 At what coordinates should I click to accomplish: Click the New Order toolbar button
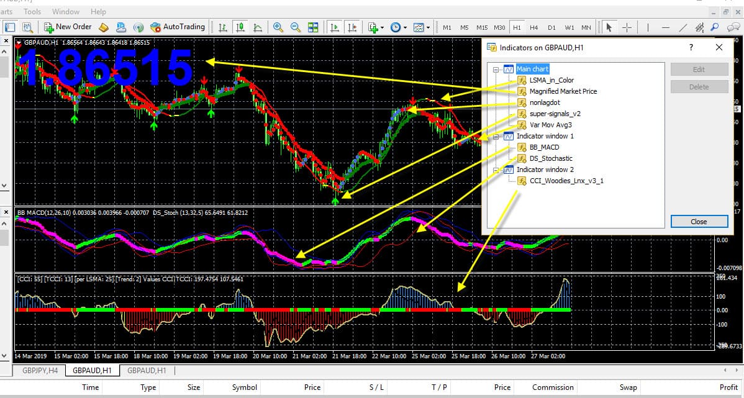click(68, 27)
